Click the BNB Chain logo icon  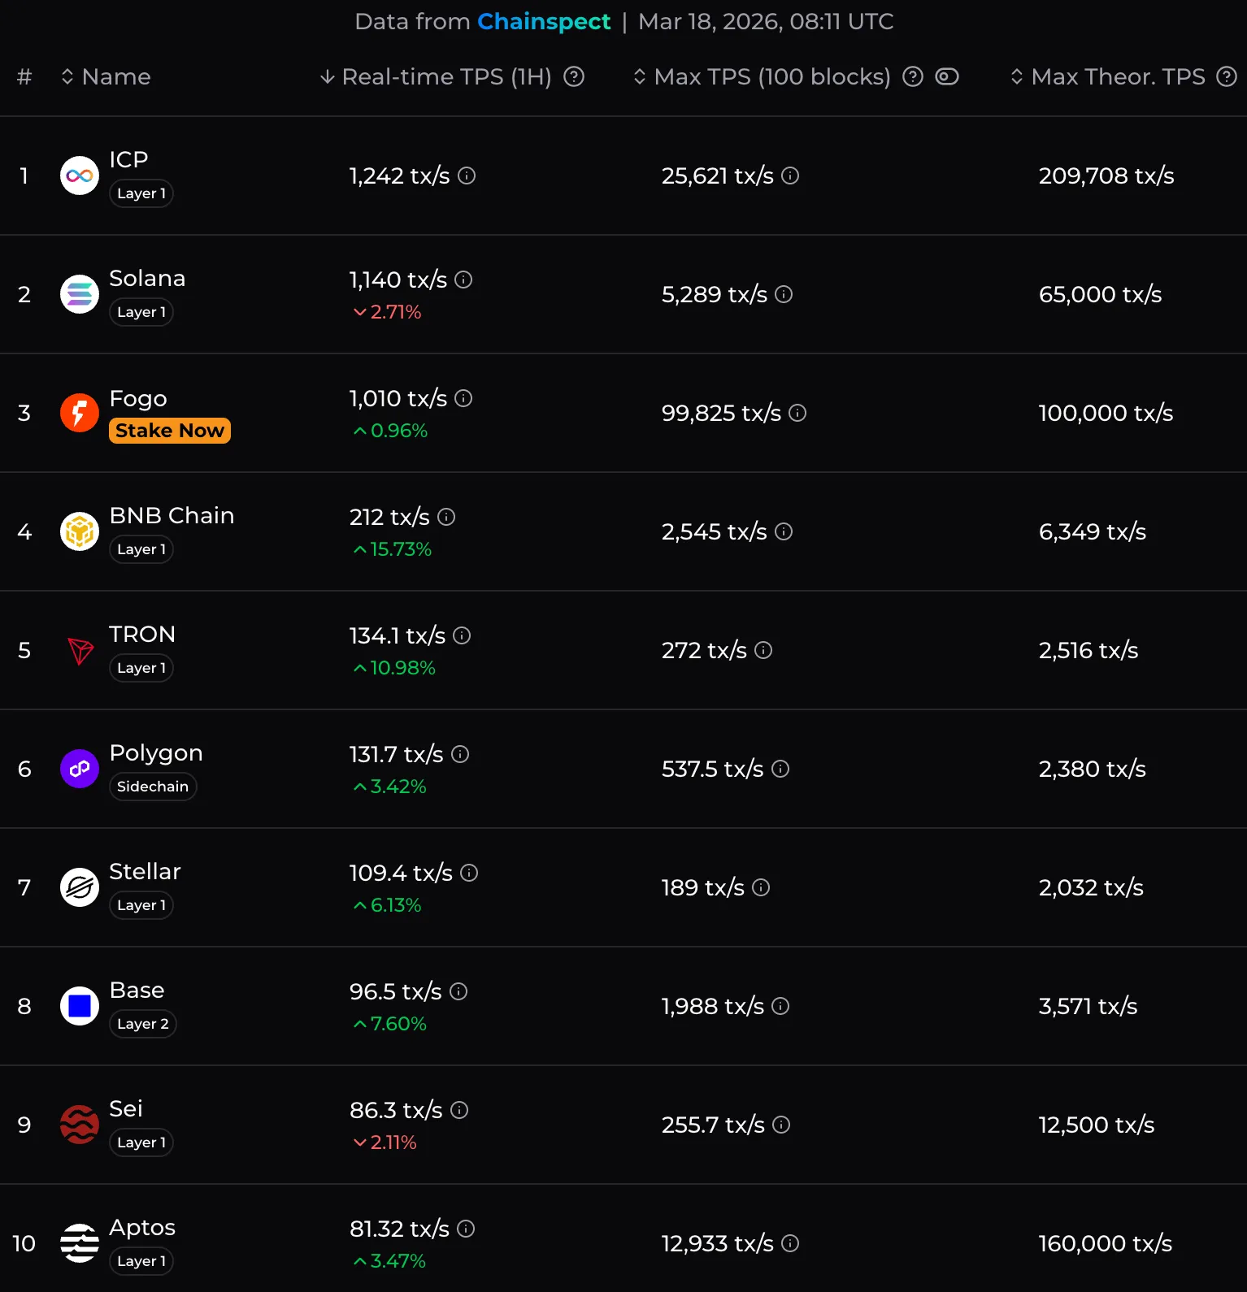(80, 531)
